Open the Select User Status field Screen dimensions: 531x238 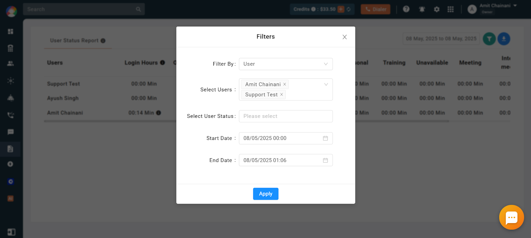(286, 116)
